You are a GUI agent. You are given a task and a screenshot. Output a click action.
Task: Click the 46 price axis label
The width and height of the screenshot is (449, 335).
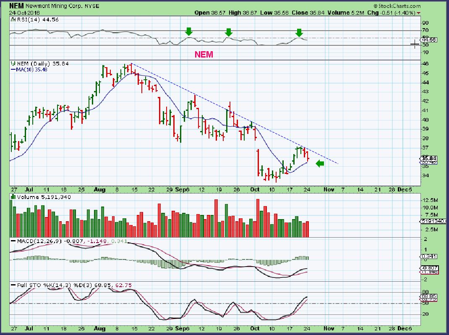(x=425, y=64)
